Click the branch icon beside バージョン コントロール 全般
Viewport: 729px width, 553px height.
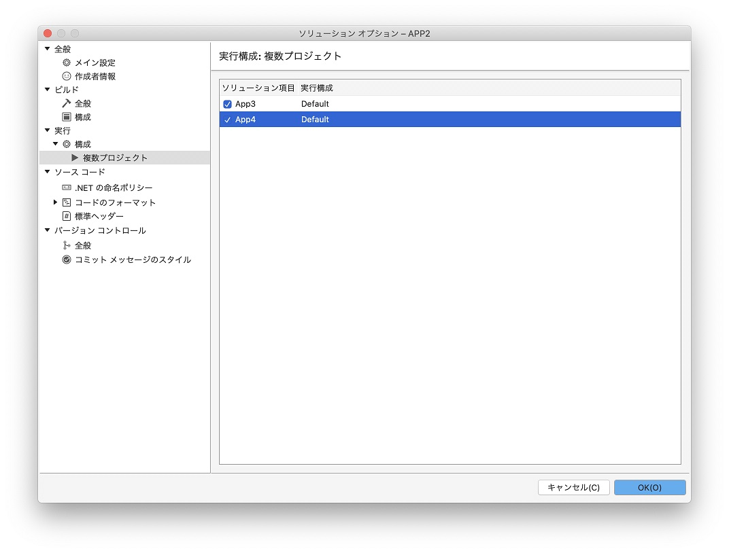click(67, 245)
